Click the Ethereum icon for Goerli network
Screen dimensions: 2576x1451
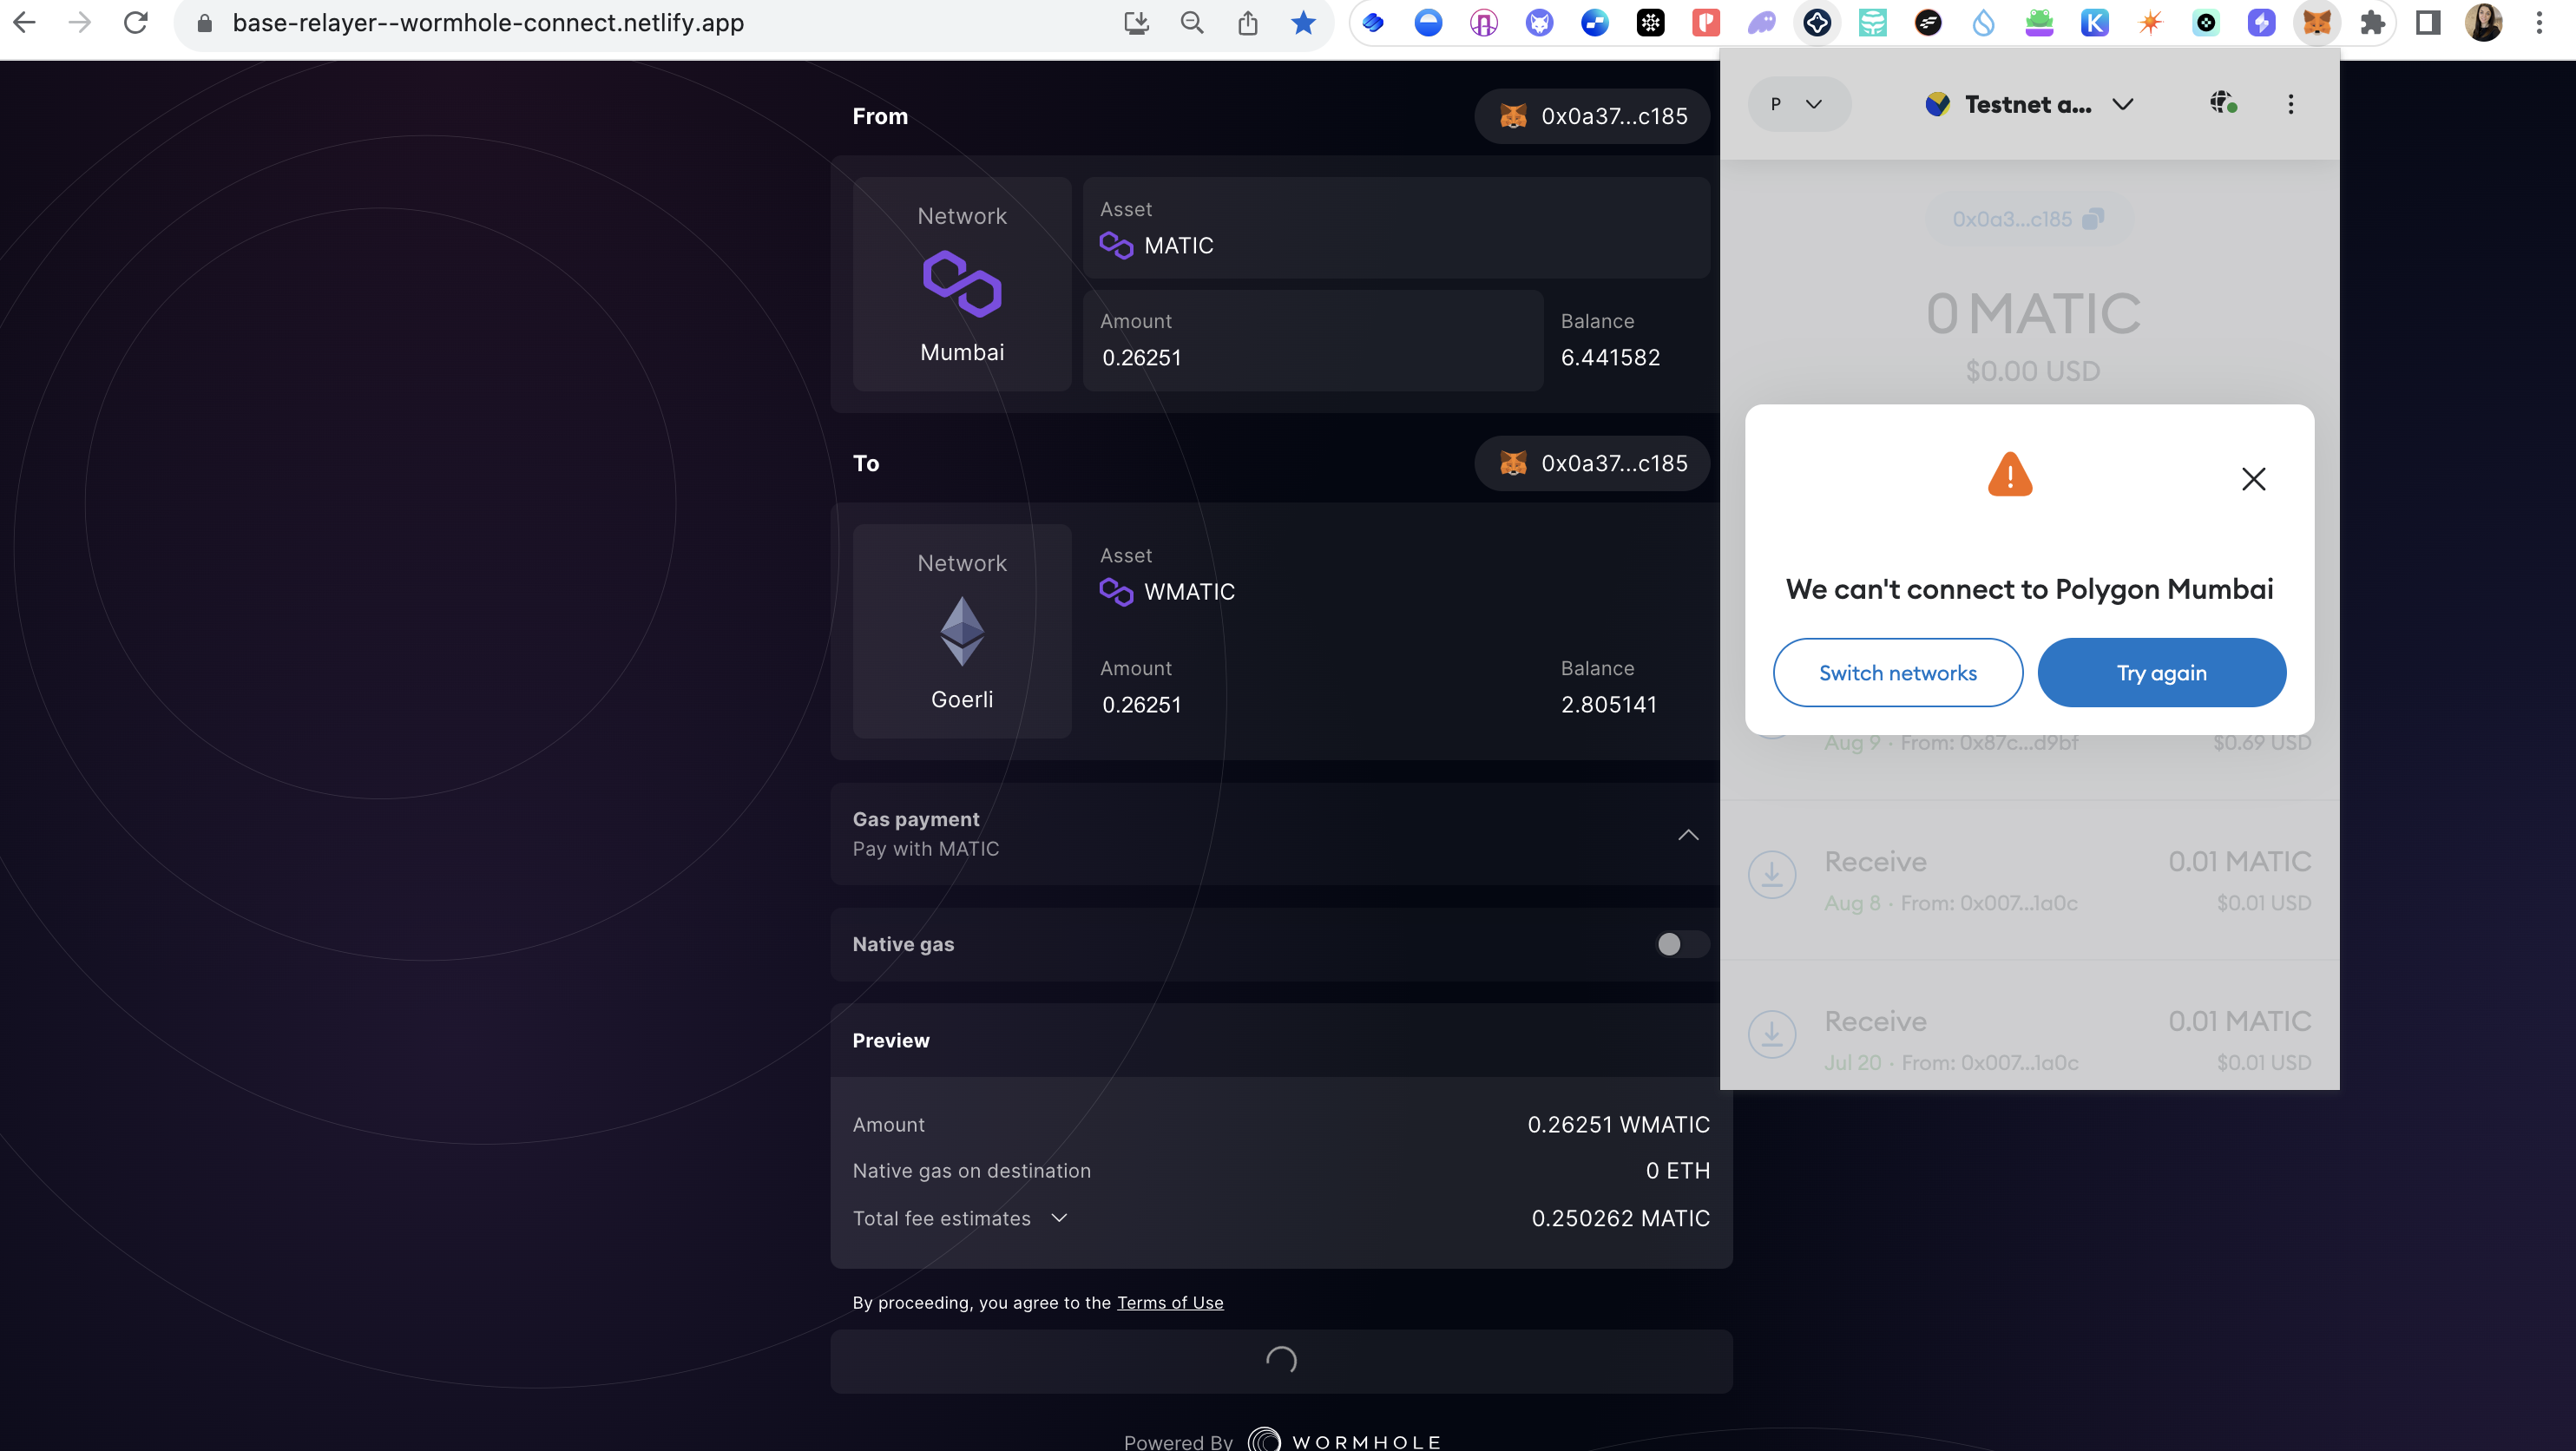[x=961, y=630]
